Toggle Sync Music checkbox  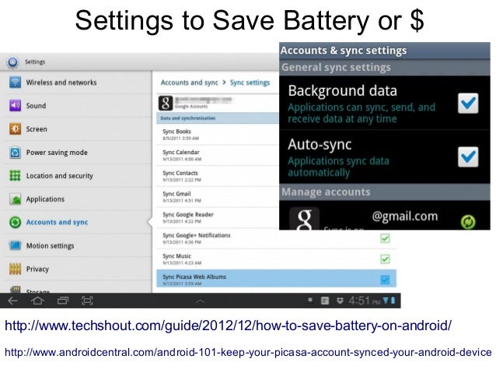[x=385, y=259]
